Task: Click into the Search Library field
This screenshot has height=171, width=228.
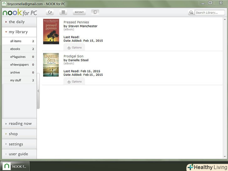Action: (210, 13)
